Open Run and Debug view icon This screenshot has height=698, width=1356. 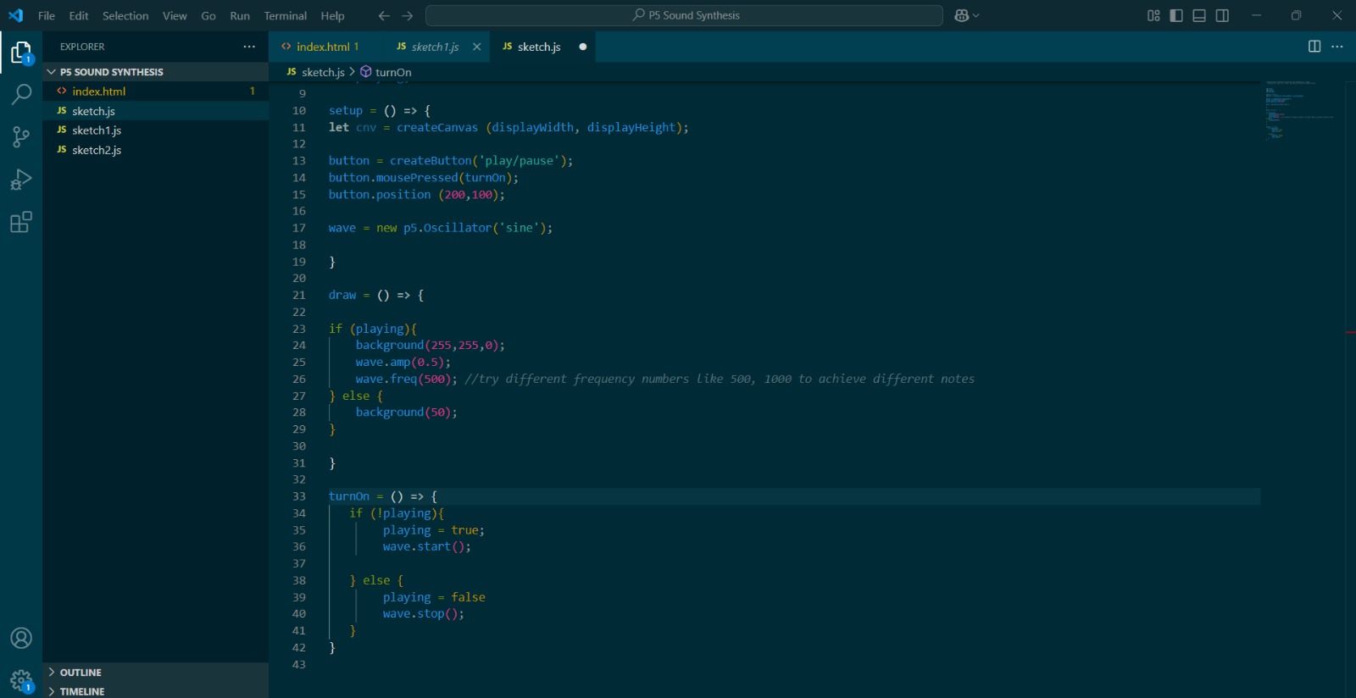[21, 180]
